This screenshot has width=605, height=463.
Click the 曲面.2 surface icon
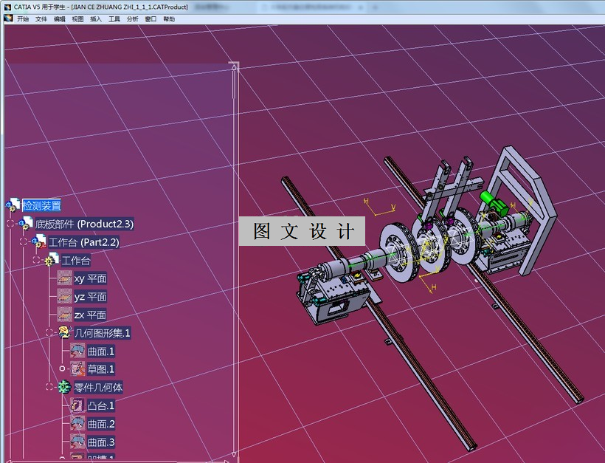click(x=77, y=423)
